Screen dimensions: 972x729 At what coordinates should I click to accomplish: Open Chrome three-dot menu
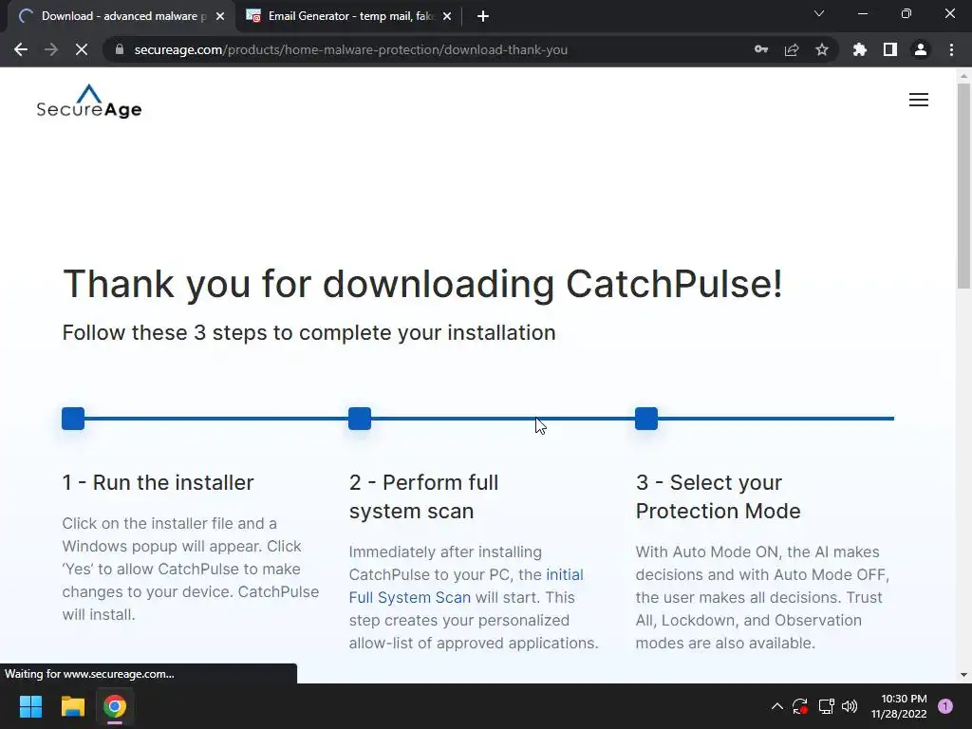point(951,49)
